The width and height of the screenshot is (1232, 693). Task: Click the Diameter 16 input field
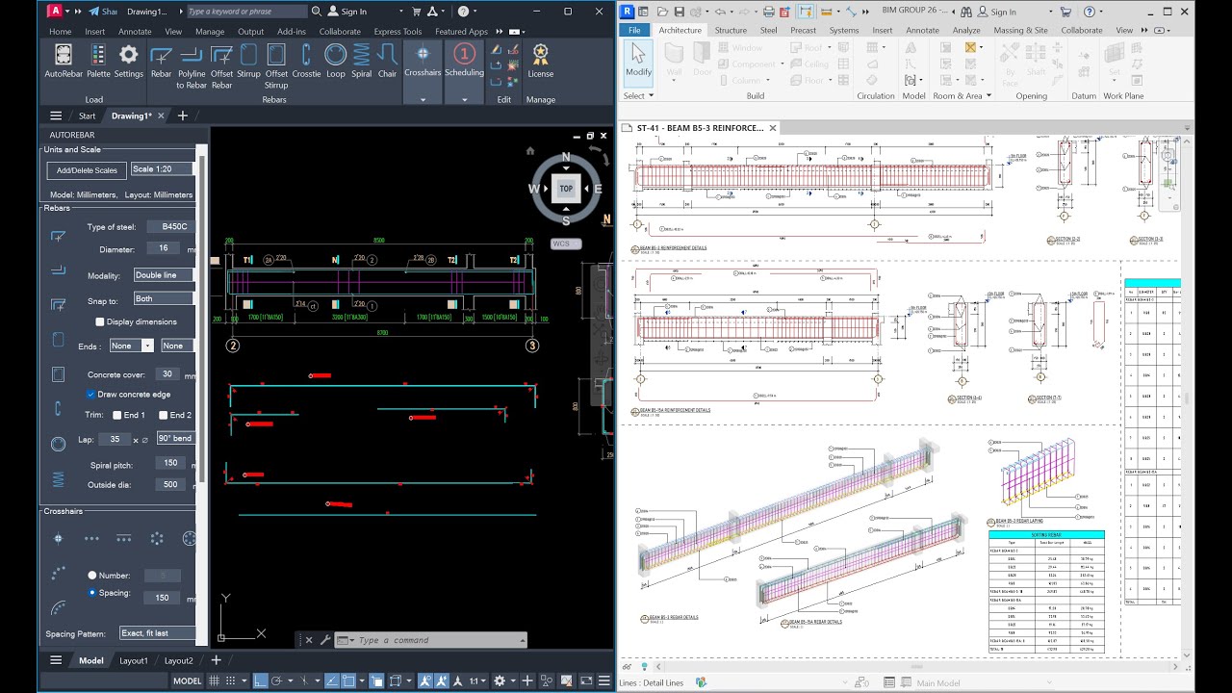point(164,249)
